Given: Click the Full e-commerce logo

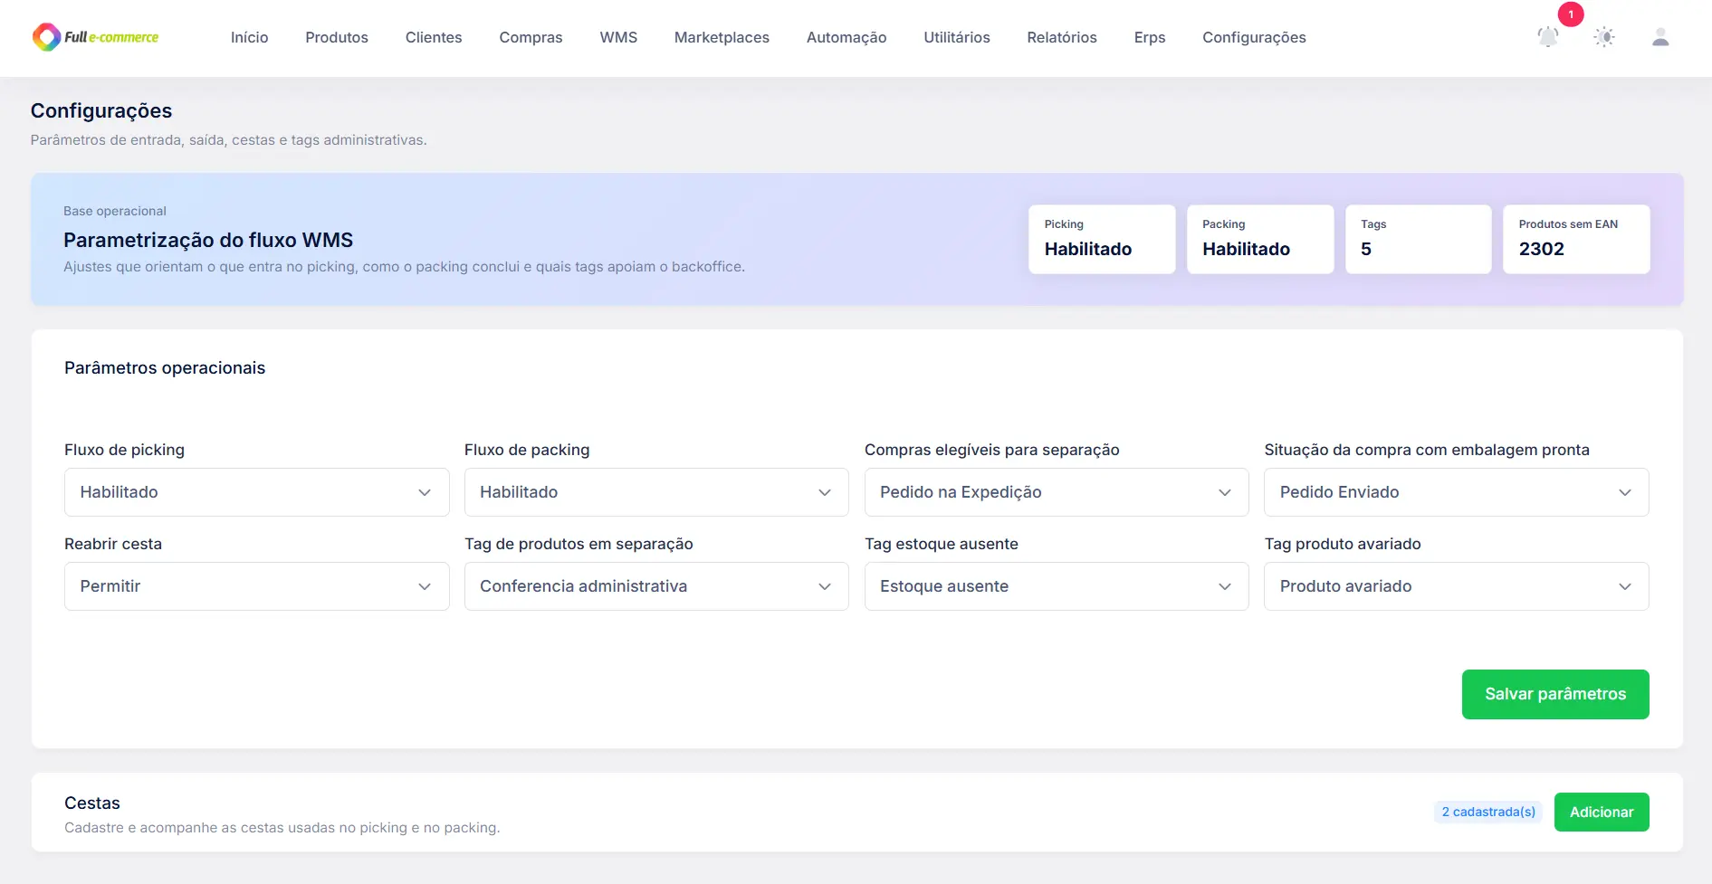Looking at the screenshot, I should pyautogui.click(x=95, y=37).
